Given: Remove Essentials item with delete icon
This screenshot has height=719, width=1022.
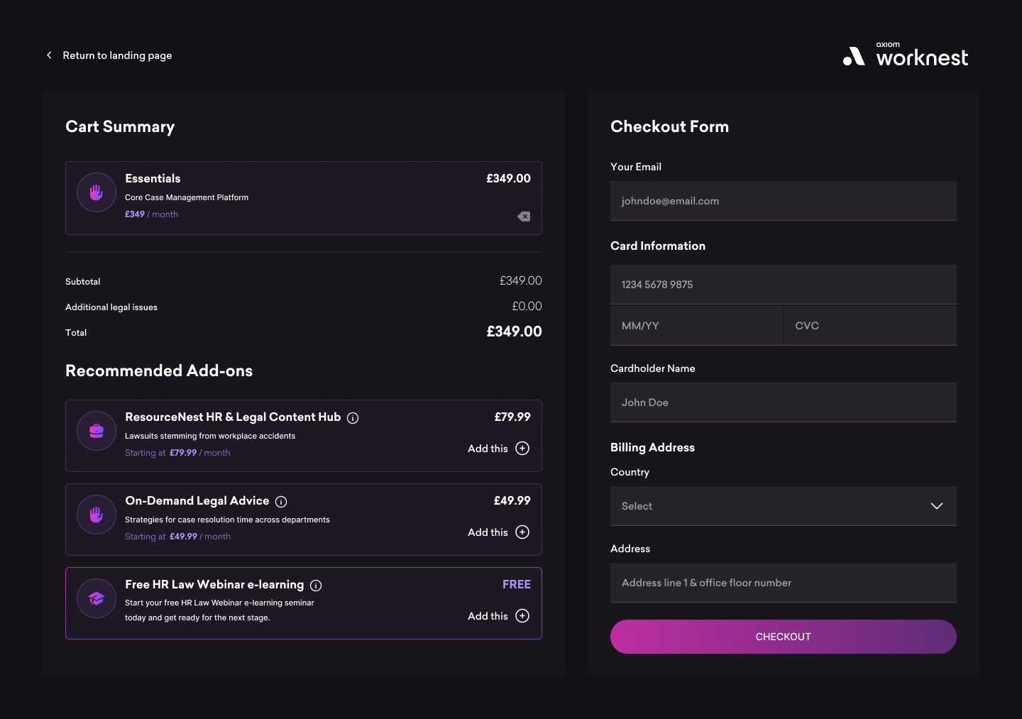Looking at the screenshot, I should (524, 216).
